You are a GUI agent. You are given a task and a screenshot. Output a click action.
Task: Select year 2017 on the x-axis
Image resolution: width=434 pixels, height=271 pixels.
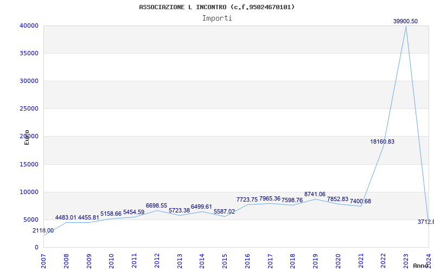tap(270, 261)
